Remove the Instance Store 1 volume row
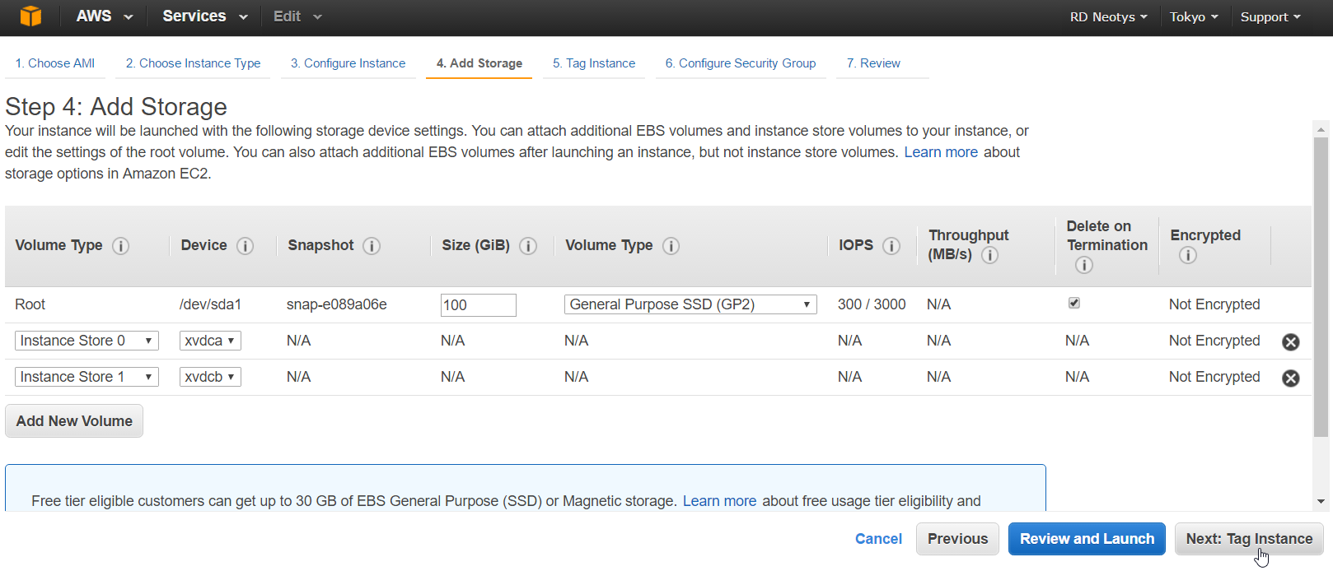This screenshot has height=571, width=1333. pyautogui.click(x=1291, y=378)
